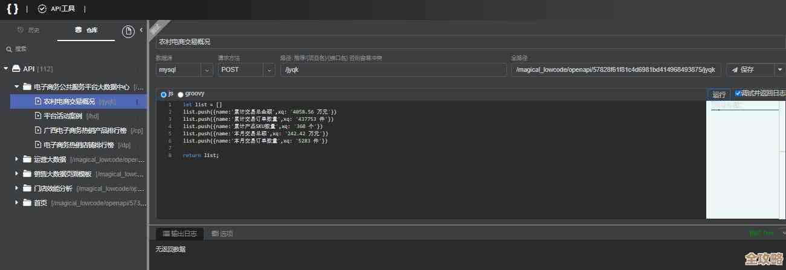Click the 运行 run button
This screenshot has width=786, height=270.
[719, 94]
